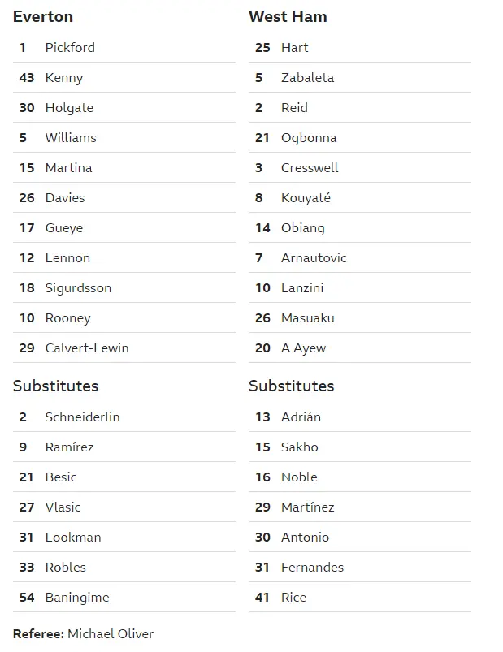Click the referee name Michael Oliver
This screenshot has height=652, width=503.
(x=110, y=634)
